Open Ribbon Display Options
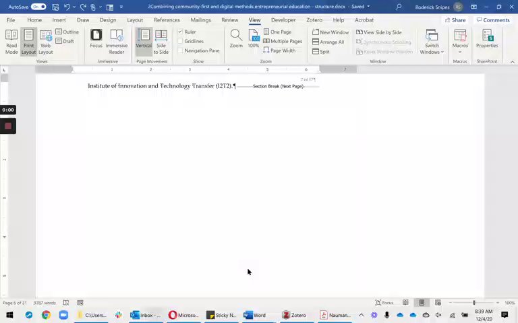This screenshot has height=323, width=518. tap(473, 7)
